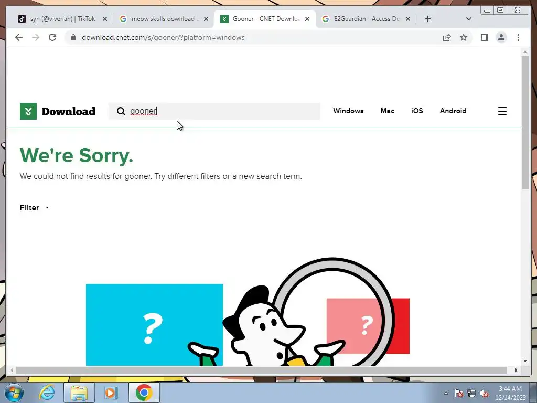Click the green CNET Download logo icon
The width and height of the screenshot is (537, 403).
(28, 111)
